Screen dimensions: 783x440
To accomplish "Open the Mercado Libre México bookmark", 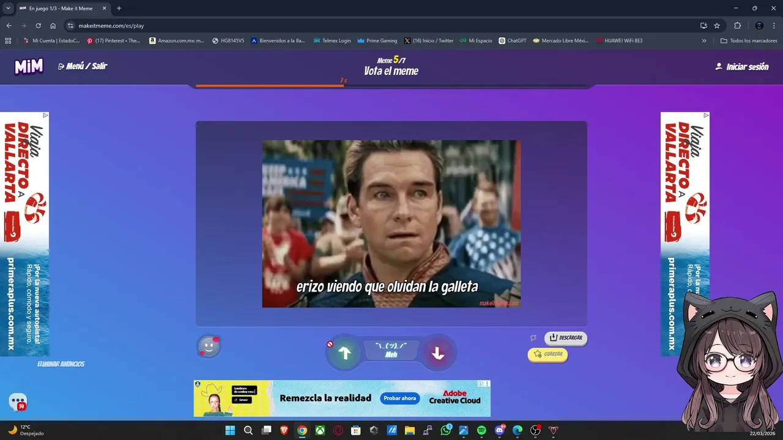I will coord(560,41).
